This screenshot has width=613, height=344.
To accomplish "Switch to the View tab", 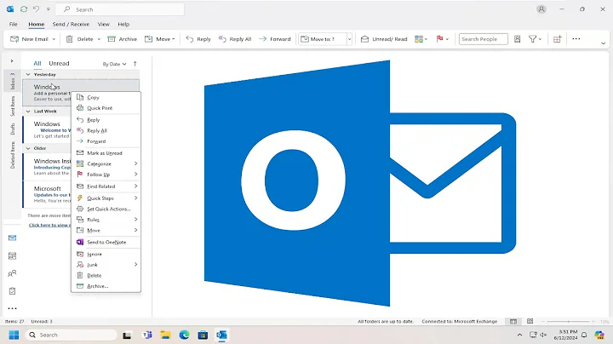I will click(x=104, y=24).
